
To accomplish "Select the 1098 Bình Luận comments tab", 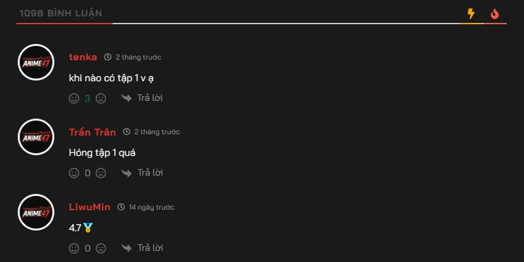I will pyautogui.click(x=61, y=14).
